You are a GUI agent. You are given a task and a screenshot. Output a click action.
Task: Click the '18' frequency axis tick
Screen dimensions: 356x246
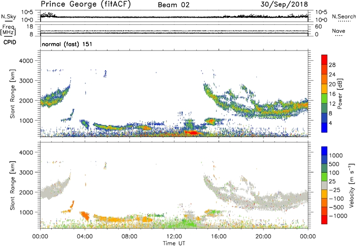click(x=30, y=27)
